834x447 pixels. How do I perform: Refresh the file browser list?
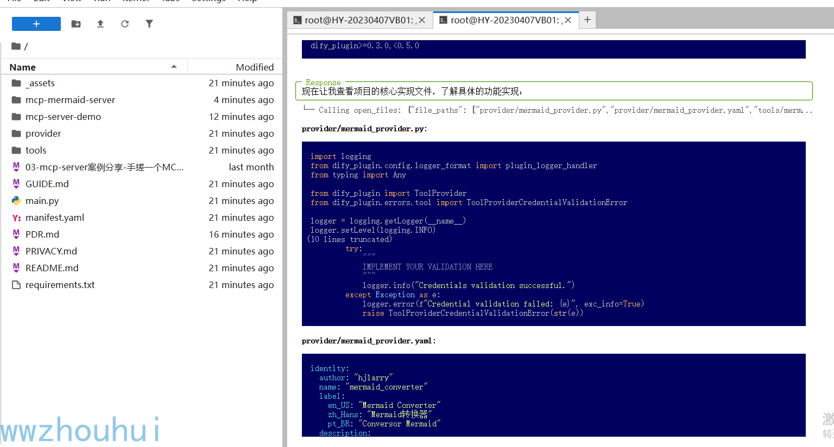(125, 24)
